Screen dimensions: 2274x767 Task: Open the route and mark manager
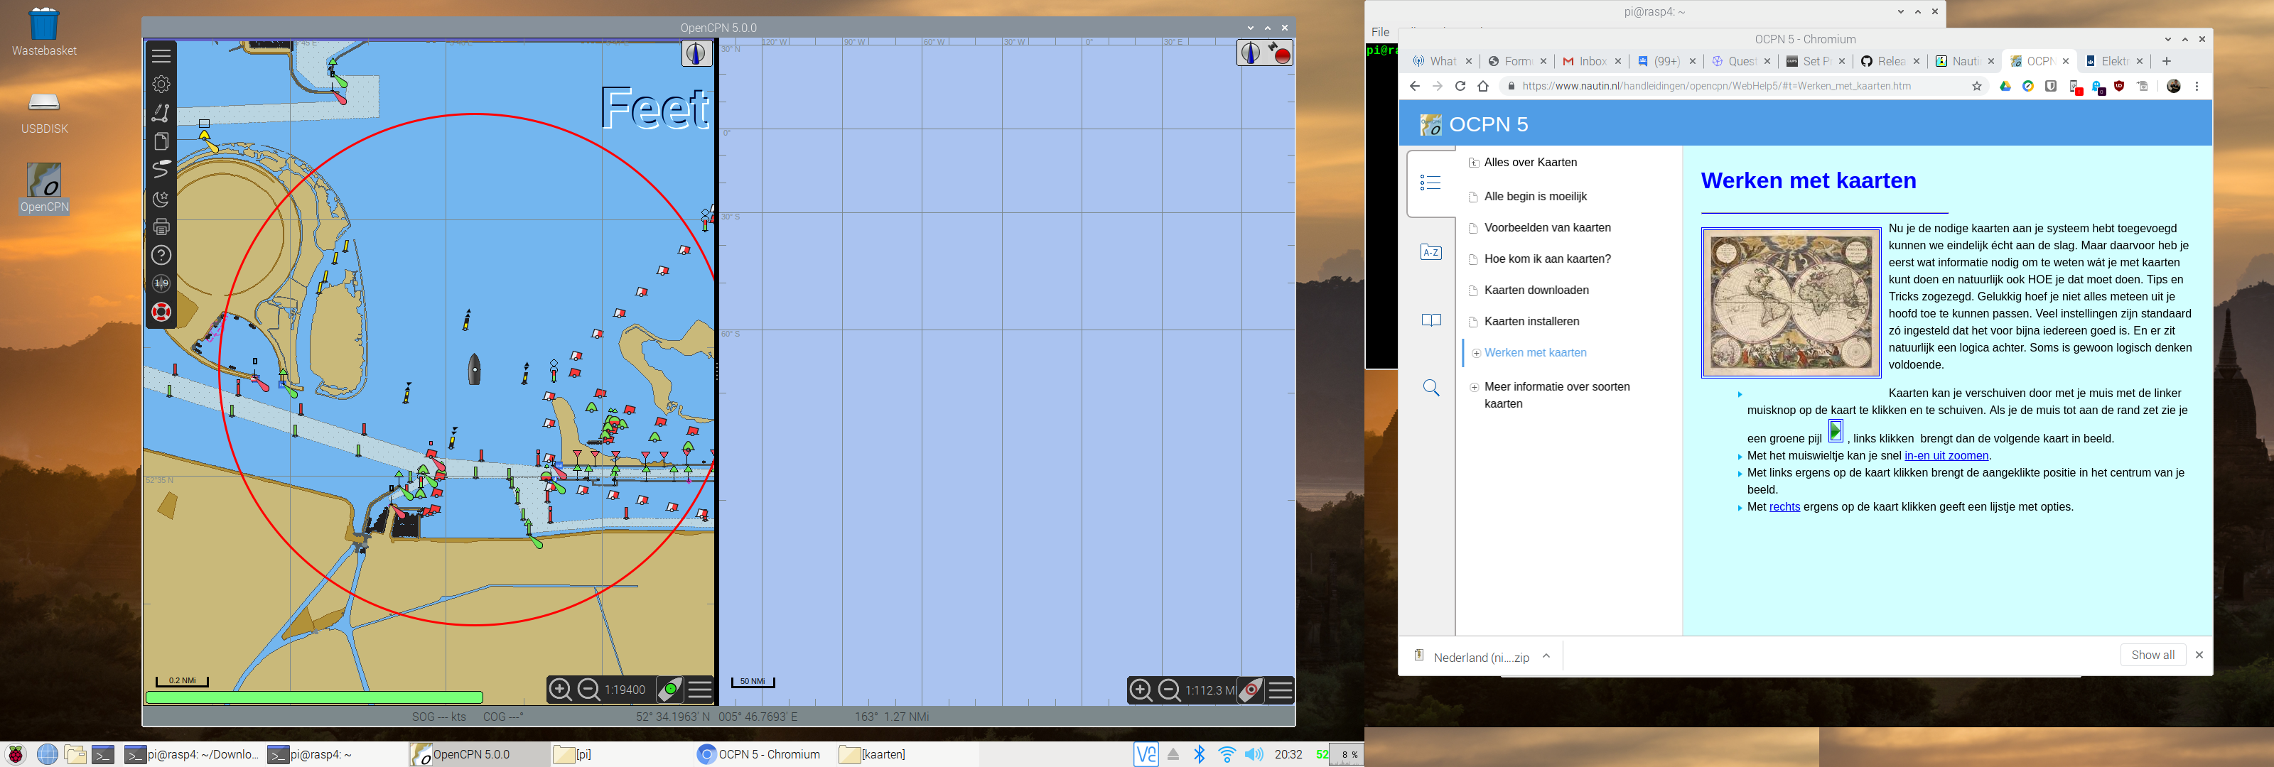click(161, 141)
